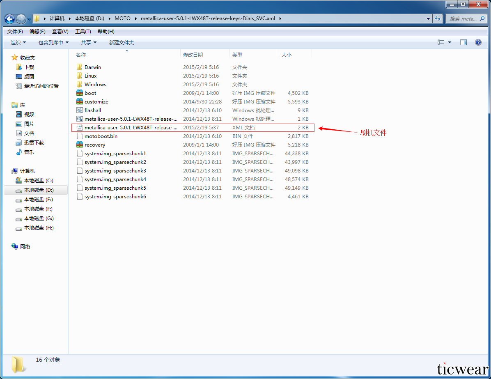The width and height of the screenshot is (491, 379).
Task: Select the motoboot.bin file
Action: click(x=101, y=136)
